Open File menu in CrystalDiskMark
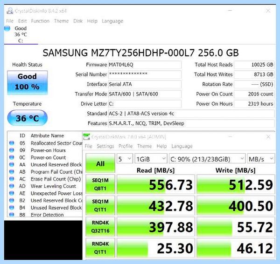 [x=88, y=146]
